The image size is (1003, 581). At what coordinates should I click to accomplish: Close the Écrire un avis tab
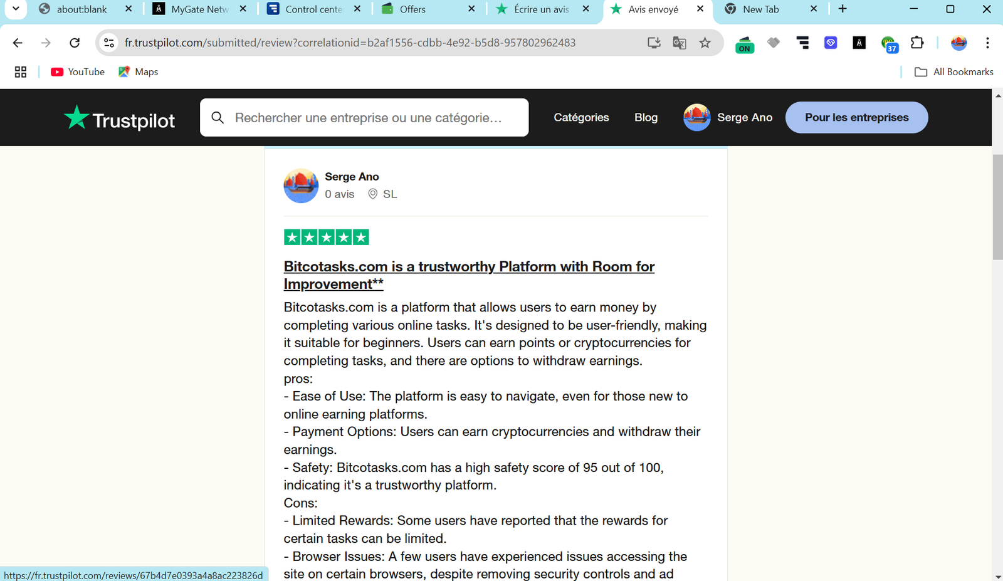[586, 9]
